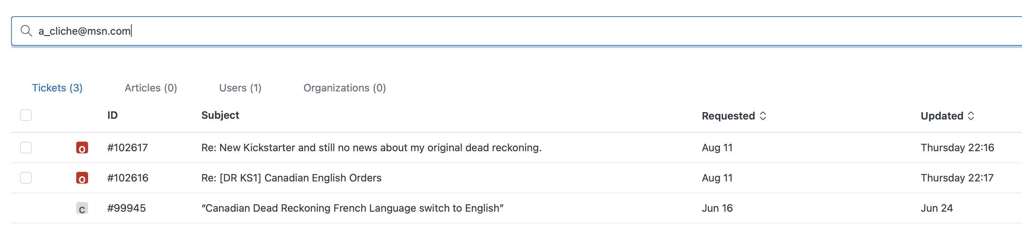Click the magnifying glass search icon
Screen dimensions: 1022x236
tap(26, 31)
